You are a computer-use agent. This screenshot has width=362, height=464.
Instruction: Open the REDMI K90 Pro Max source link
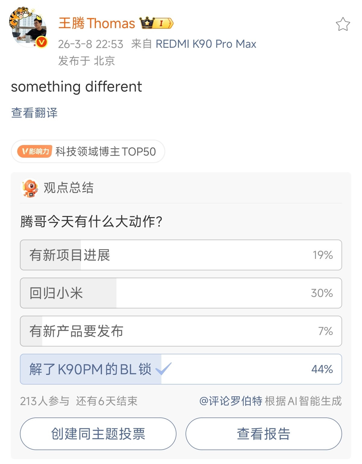pyautogui.click(x=206, y=44)
